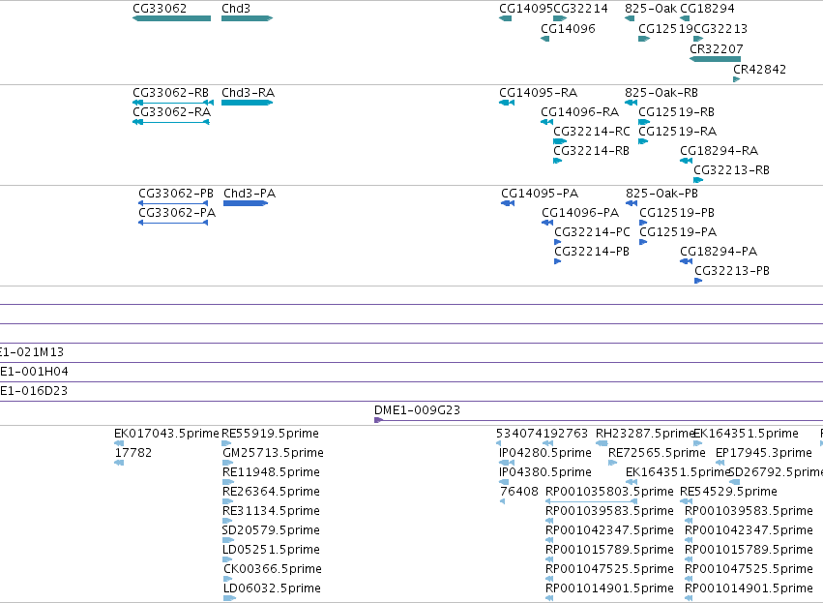
Task: Click the RE26364.5prime EST
Action: pos(228,501)
